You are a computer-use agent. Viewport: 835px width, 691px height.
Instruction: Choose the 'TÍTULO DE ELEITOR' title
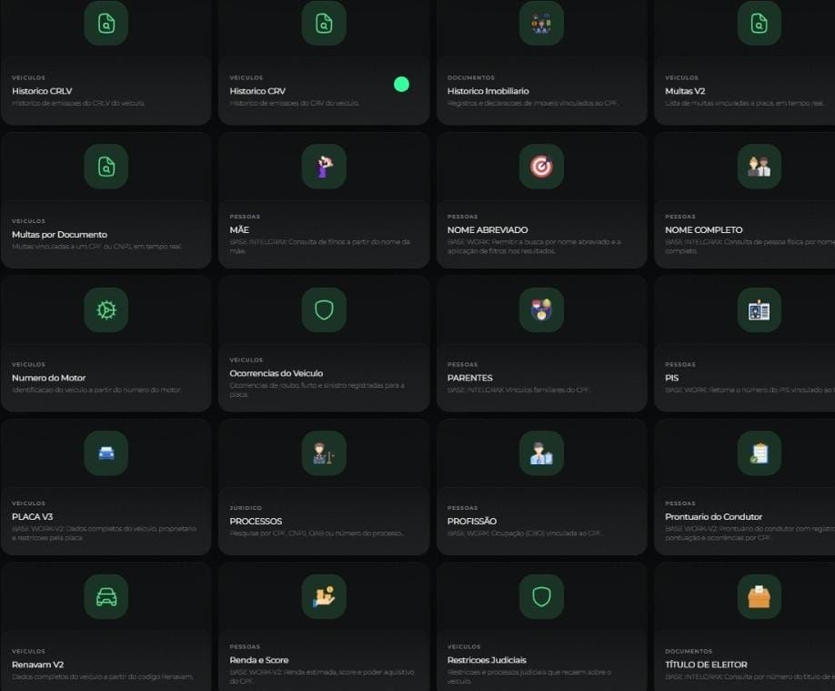(x=706, y=665)
